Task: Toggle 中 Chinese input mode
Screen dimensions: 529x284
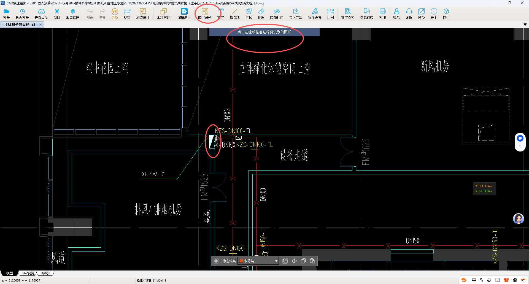Action: pyautogui.click(x=474, y=280)
